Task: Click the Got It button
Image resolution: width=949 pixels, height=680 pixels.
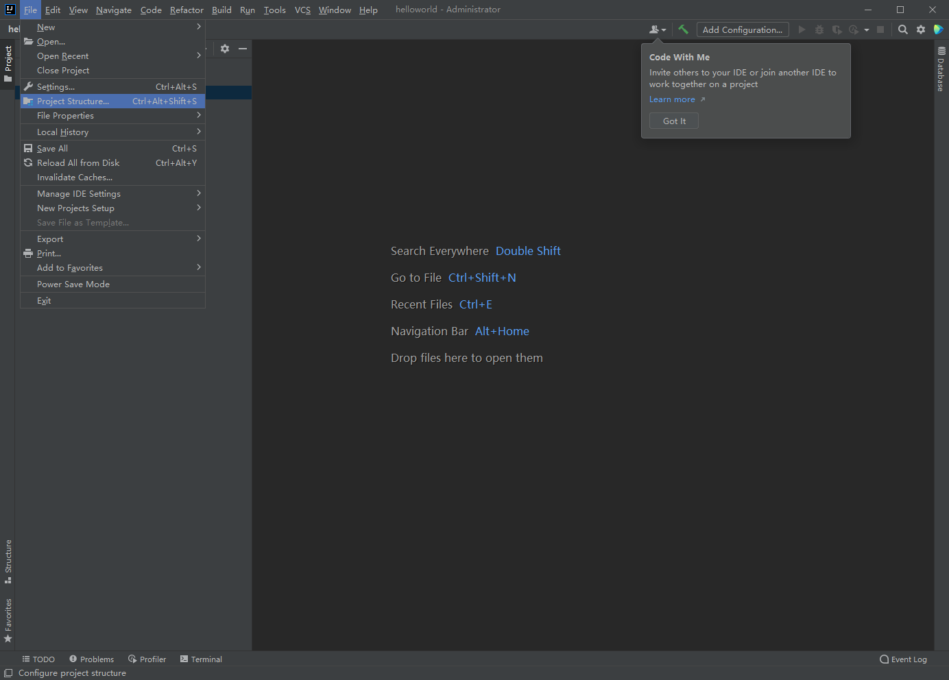Action: tap(674, 121)
